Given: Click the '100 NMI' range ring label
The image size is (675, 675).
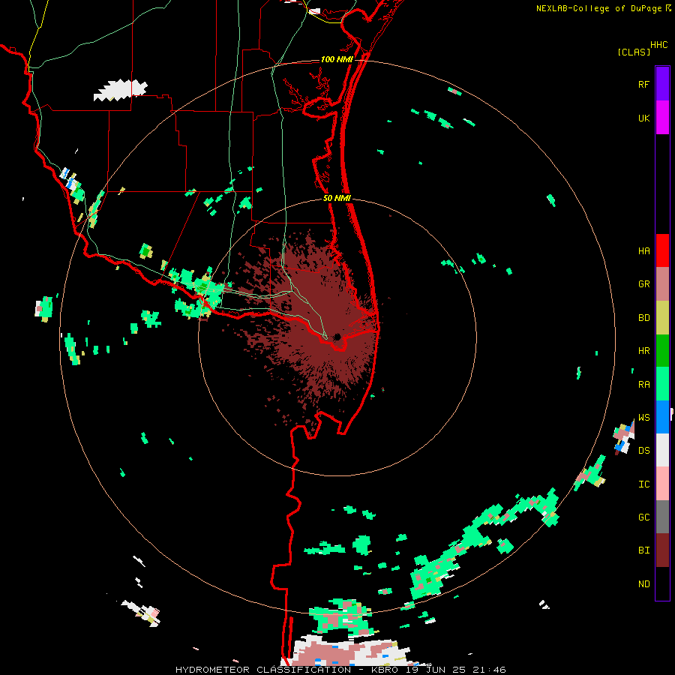Looking at the screenshot, I should click(337, 59).
